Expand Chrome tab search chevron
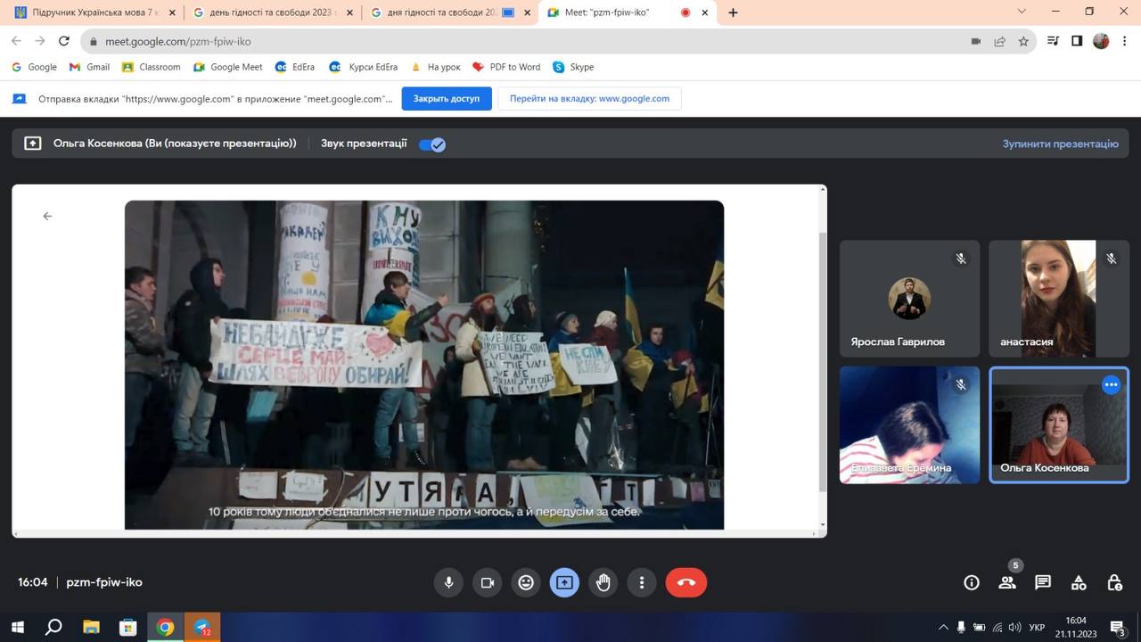 tap(1022, 12)
